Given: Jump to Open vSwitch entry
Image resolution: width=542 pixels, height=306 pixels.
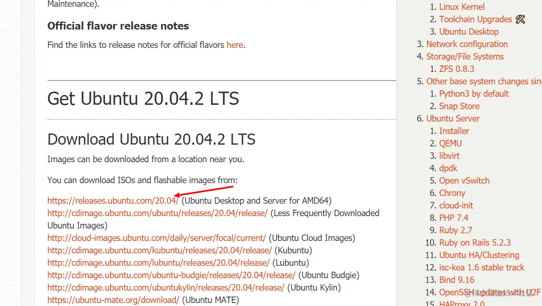Looking at the screenshot, I should (x=464, y=181).
